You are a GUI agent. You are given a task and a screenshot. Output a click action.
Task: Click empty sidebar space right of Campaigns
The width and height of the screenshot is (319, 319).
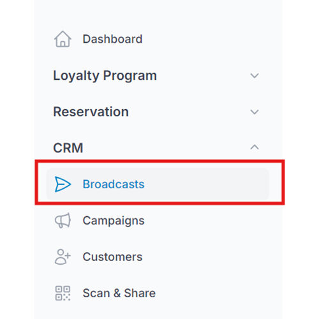tap(212, 221)
